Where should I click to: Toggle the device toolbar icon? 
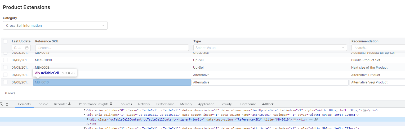[8, 104]
